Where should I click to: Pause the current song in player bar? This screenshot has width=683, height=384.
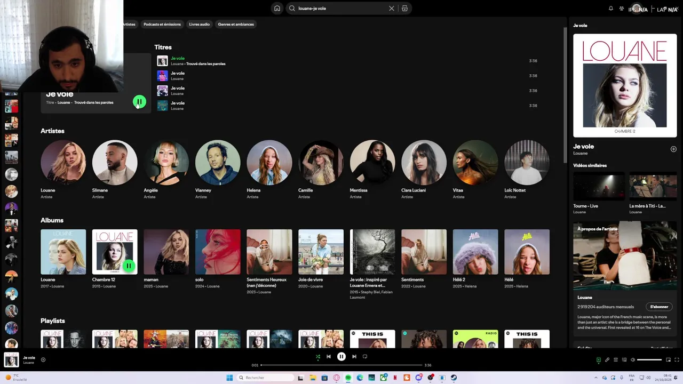tap(341, 357)
